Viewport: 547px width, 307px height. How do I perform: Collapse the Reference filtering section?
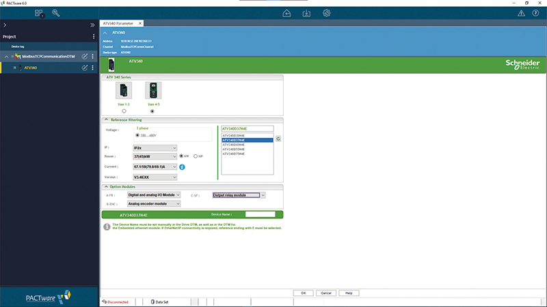coord(106,120)
